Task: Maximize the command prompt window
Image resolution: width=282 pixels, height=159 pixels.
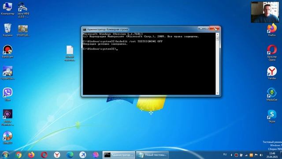Action: [207, 28]
